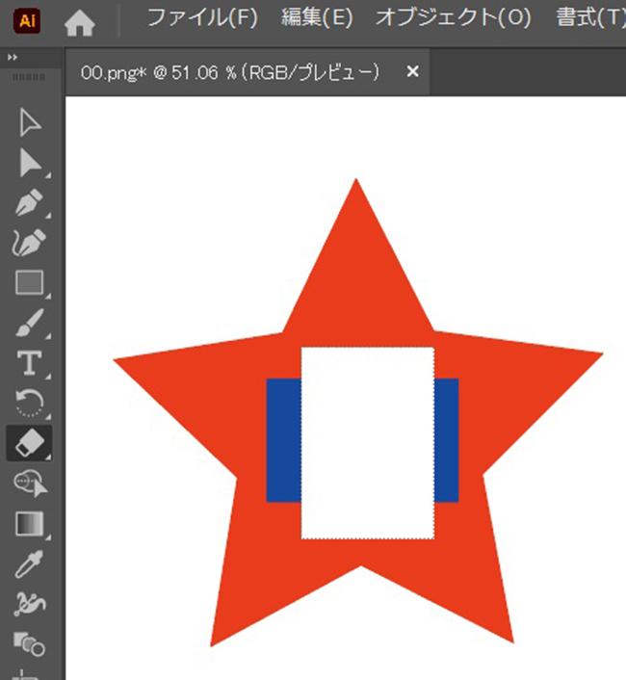Select the Paintbrush tool
Screen dimensions: 626x680
coord(30,323)
